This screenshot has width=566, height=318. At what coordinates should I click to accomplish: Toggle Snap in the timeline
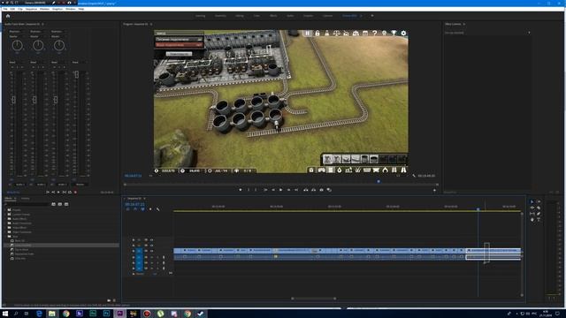tap(135, 209)
